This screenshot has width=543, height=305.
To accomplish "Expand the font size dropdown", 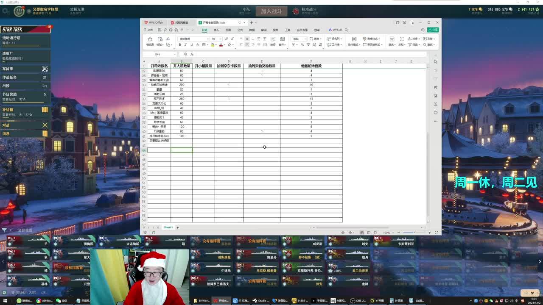I will coord(215,39).
